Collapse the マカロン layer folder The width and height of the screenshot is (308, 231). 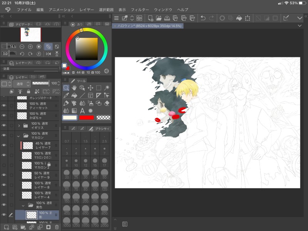(18, 136)
